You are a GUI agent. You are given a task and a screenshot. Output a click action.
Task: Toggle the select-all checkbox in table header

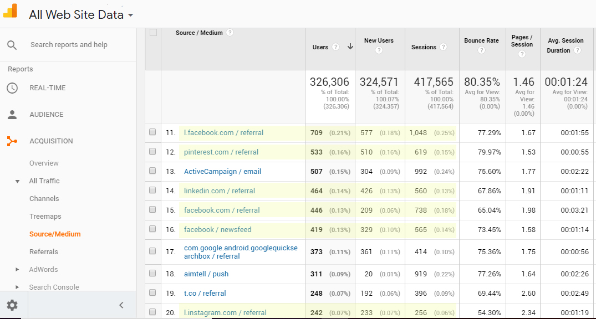coord(153,33)
